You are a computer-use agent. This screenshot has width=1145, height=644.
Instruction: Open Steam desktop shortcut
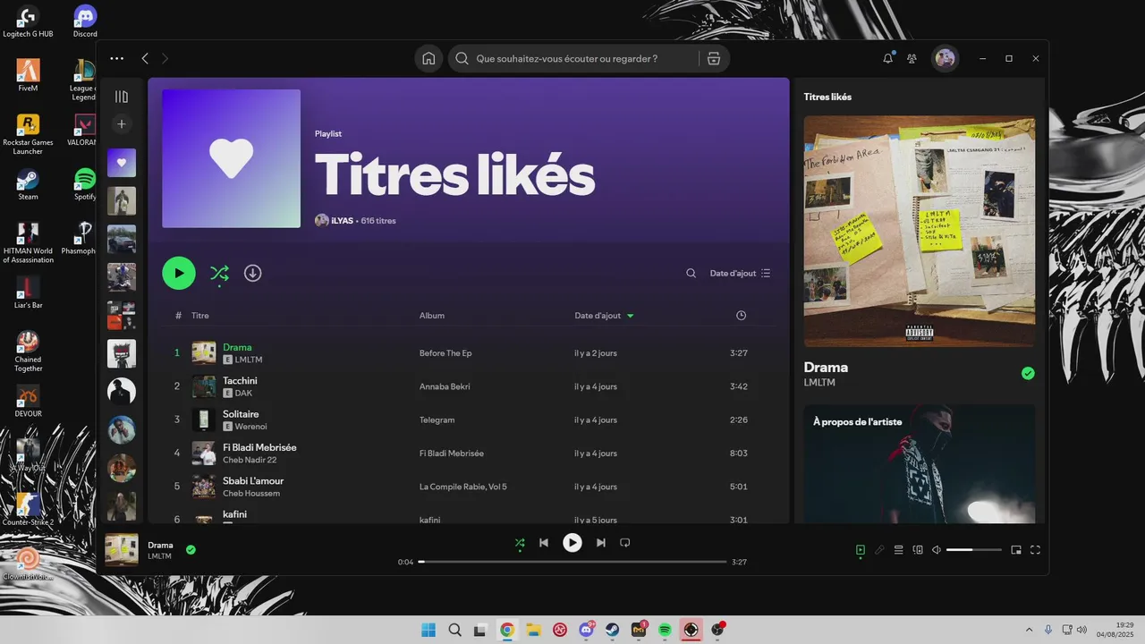point(28,185)
